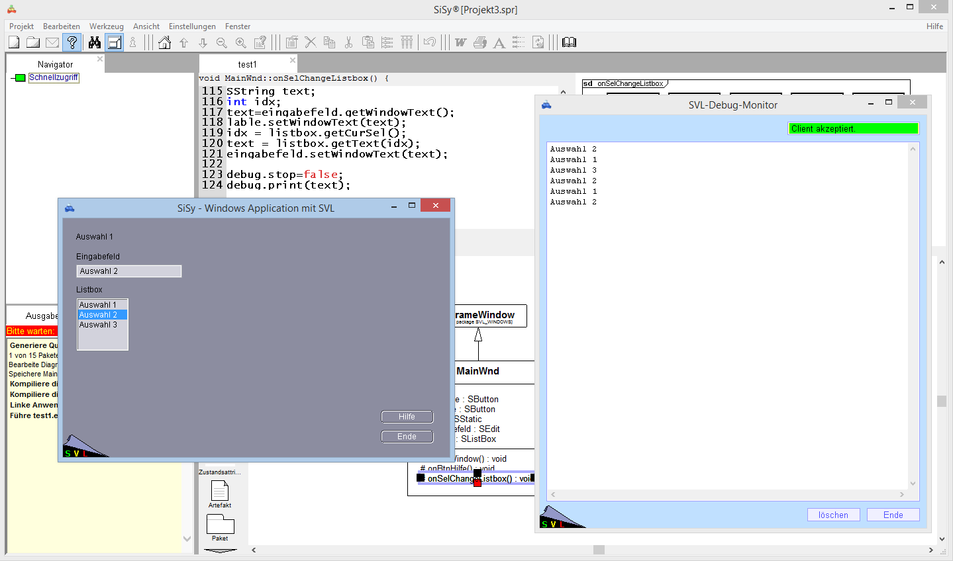The width and height of the screenshot is (953, 561).
Task: Click the zoom in magnifier icon
Action: pos(241,42)
